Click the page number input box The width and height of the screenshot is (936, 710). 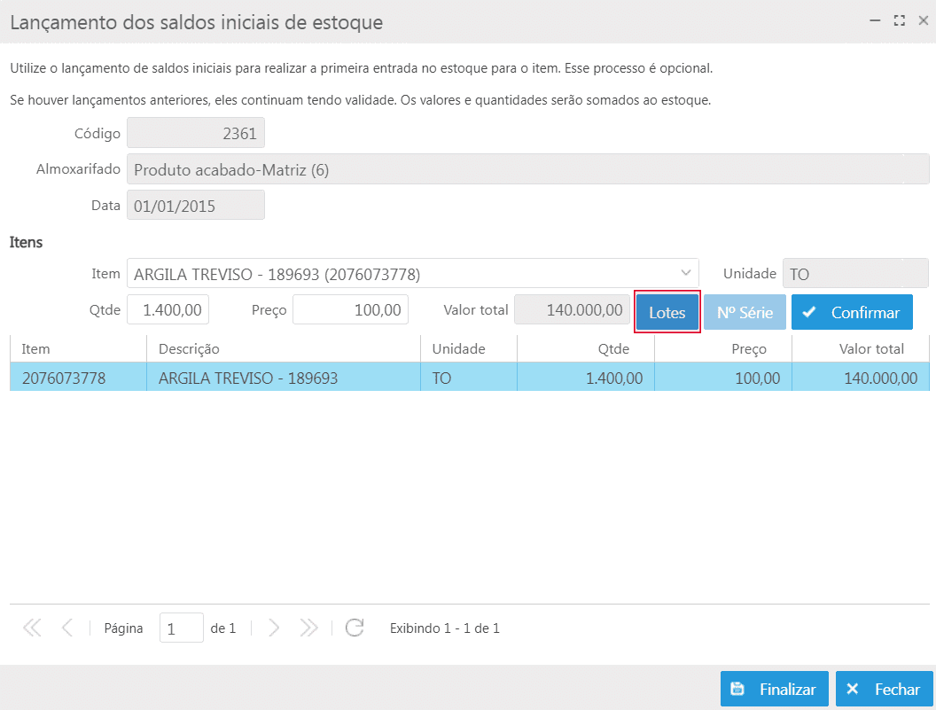[181, 628]
